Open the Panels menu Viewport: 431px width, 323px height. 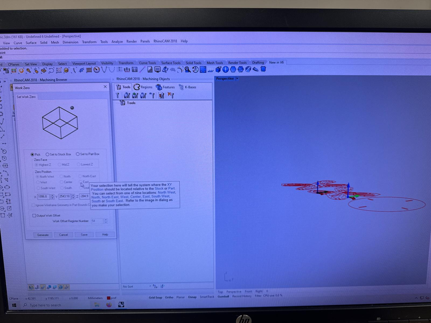coord(145,41)
